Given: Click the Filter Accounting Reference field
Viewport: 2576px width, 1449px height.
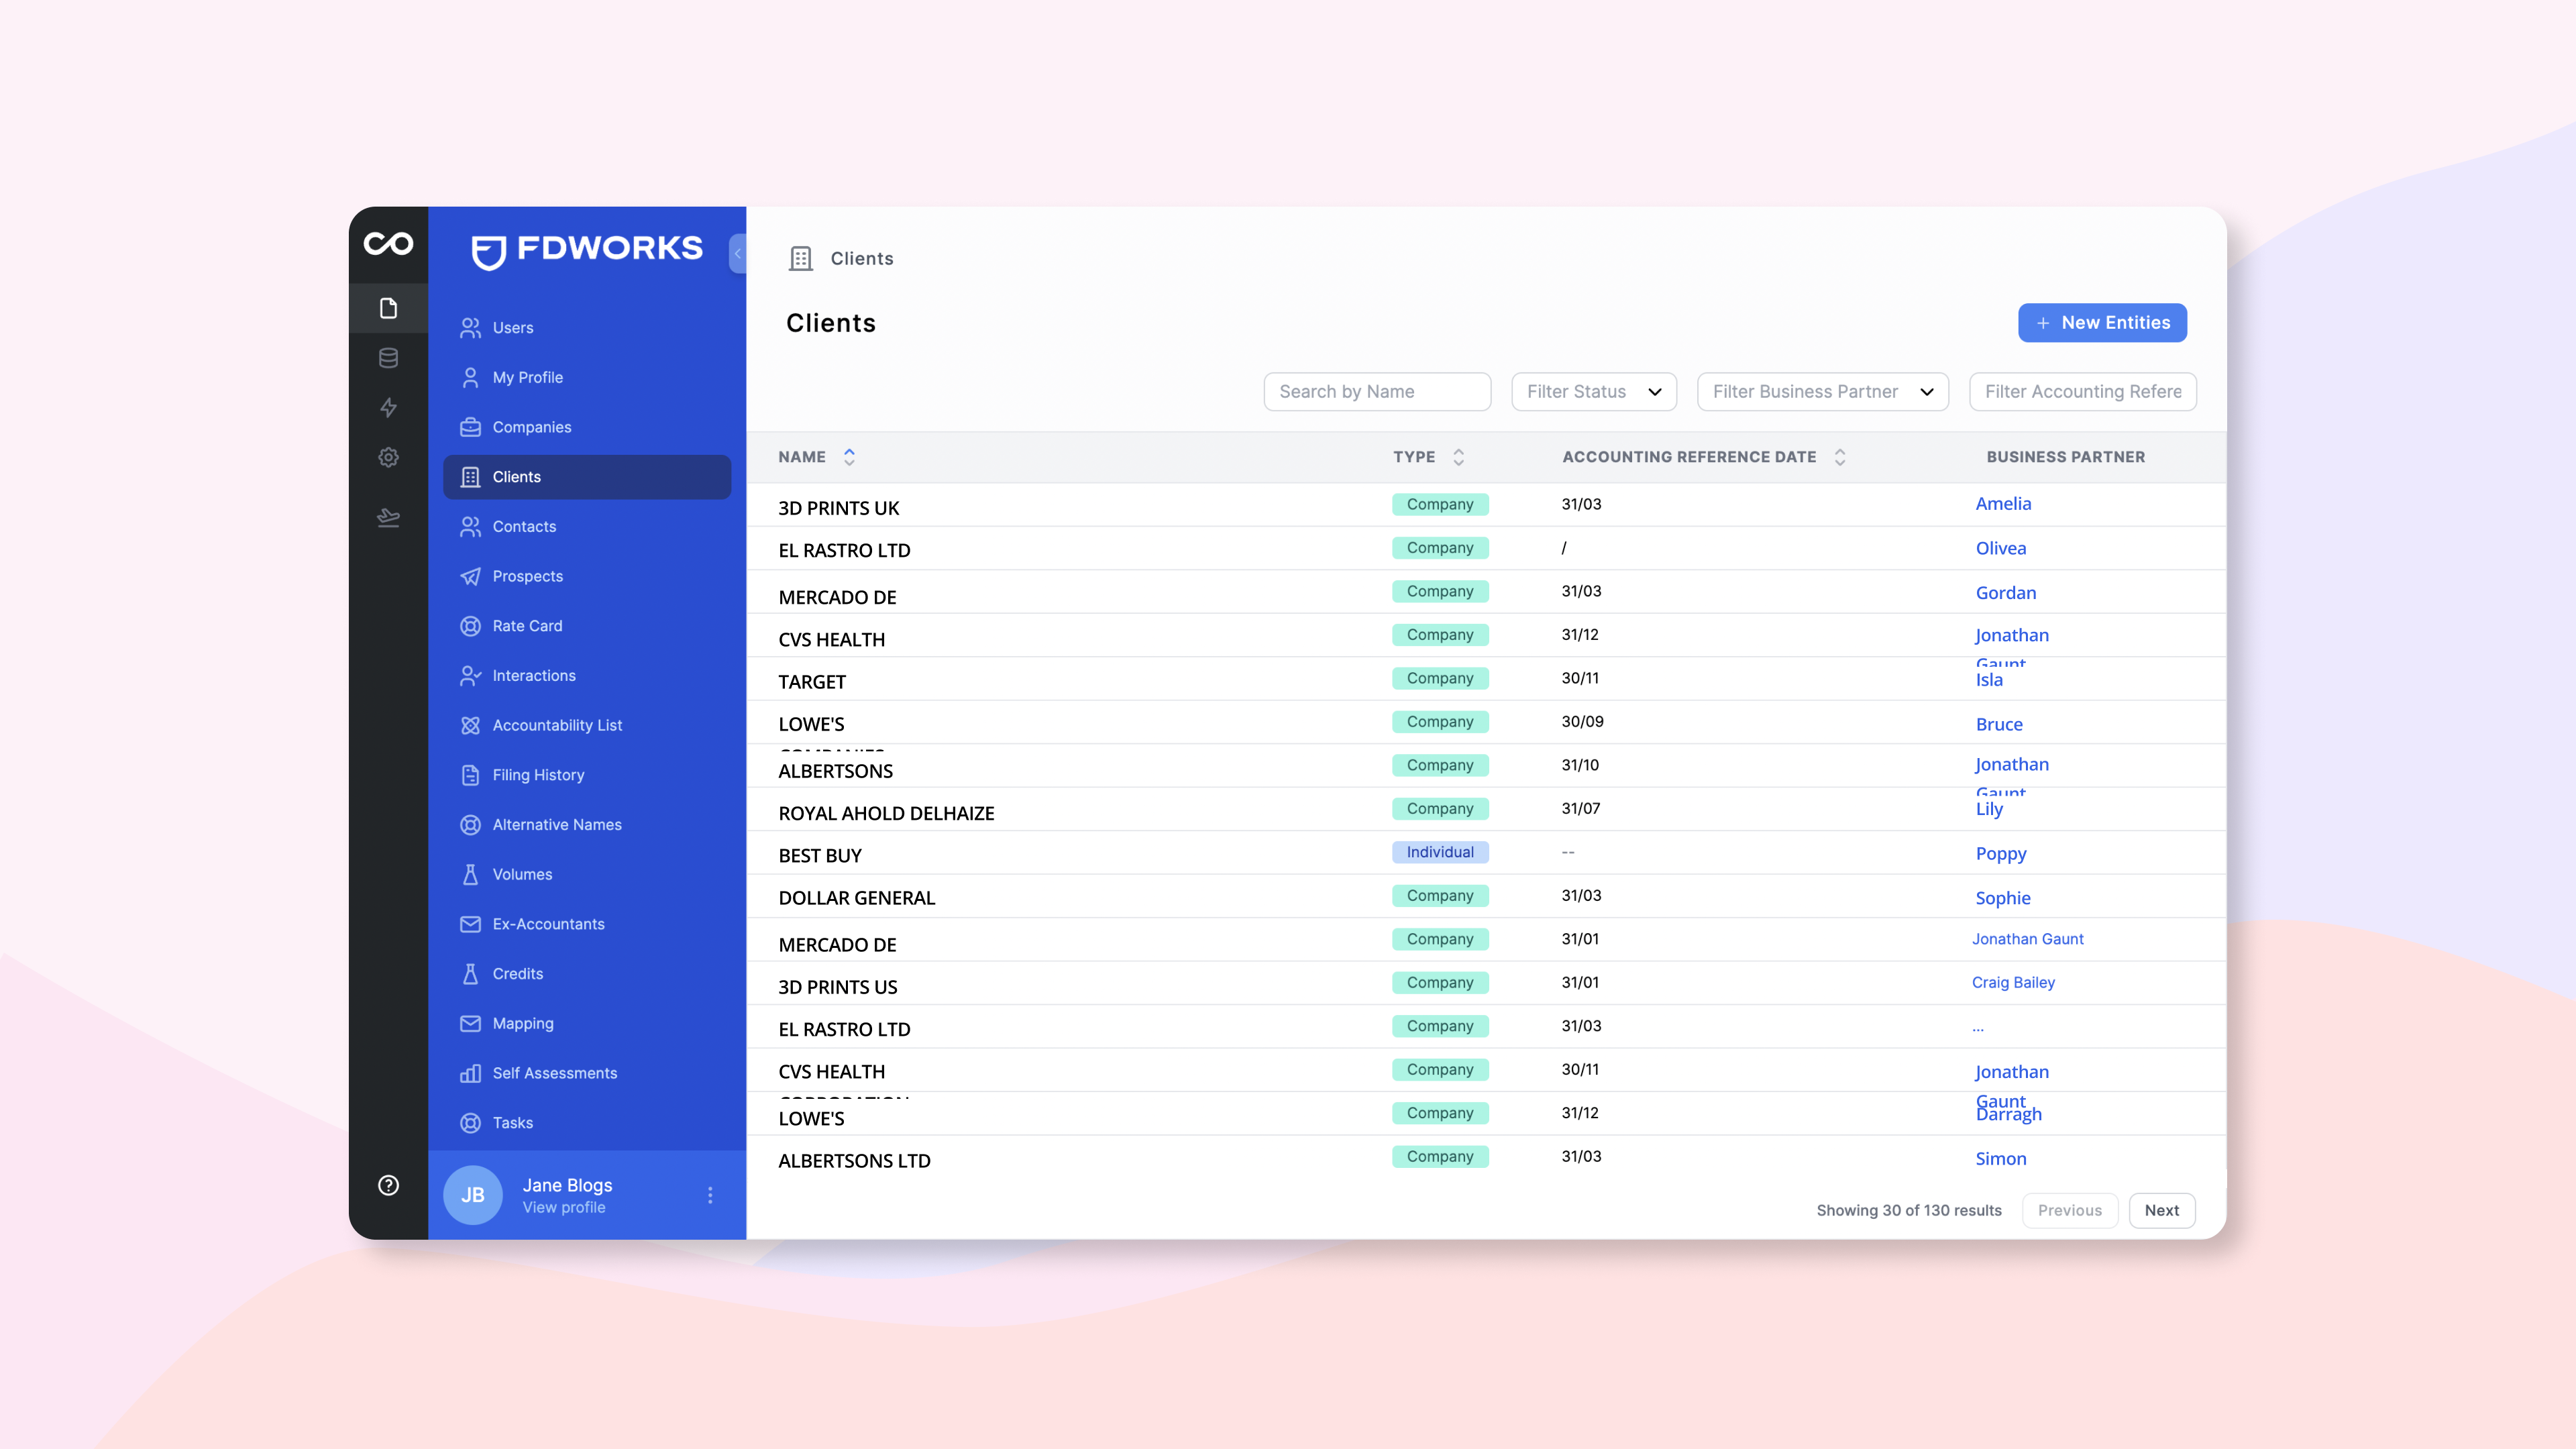Looking at the screenshot, I should tap(2082, 392).
